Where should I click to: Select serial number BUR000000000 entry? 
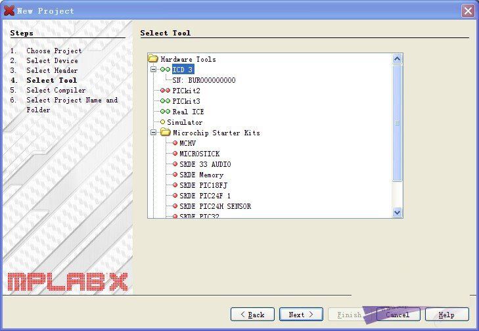tap(204, 80)
